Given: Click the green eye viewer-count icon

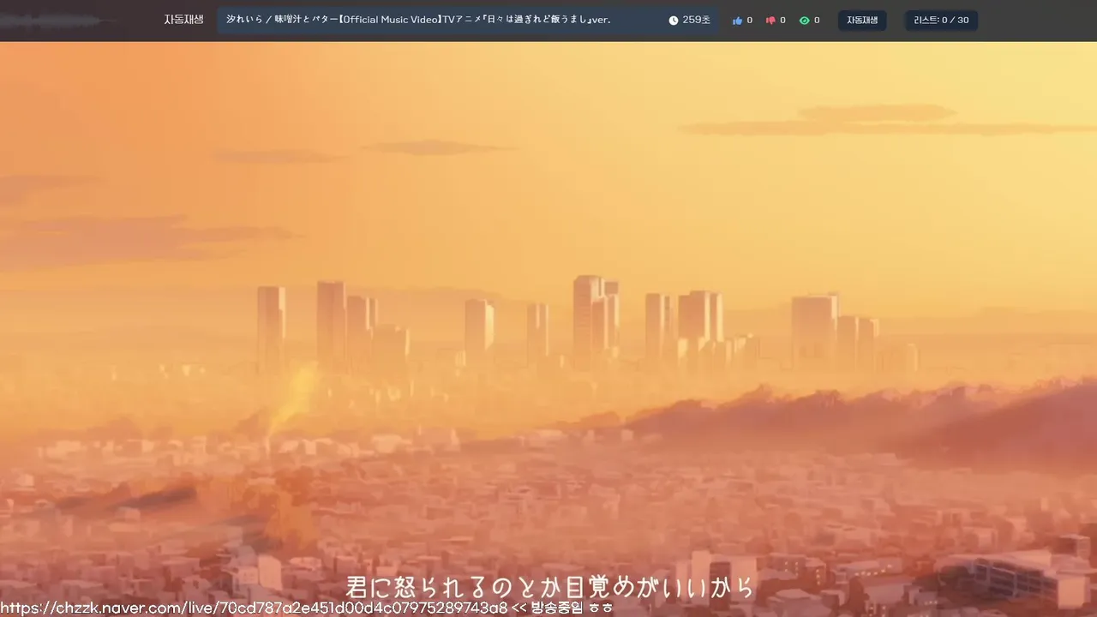Looking at the screenshot, I should coord(804,21).
